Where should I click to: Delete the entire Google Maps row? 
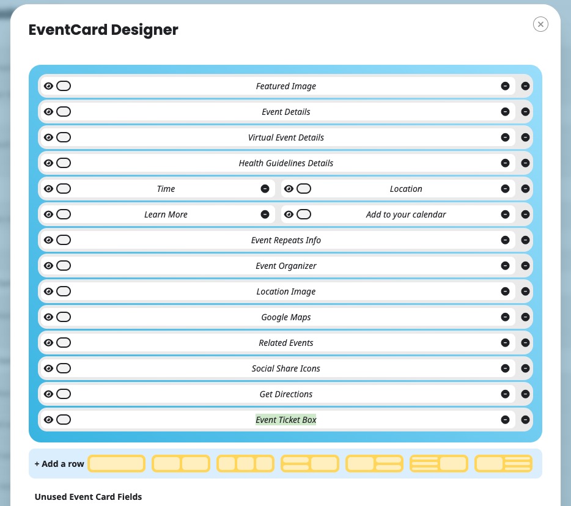click(525, 317)
